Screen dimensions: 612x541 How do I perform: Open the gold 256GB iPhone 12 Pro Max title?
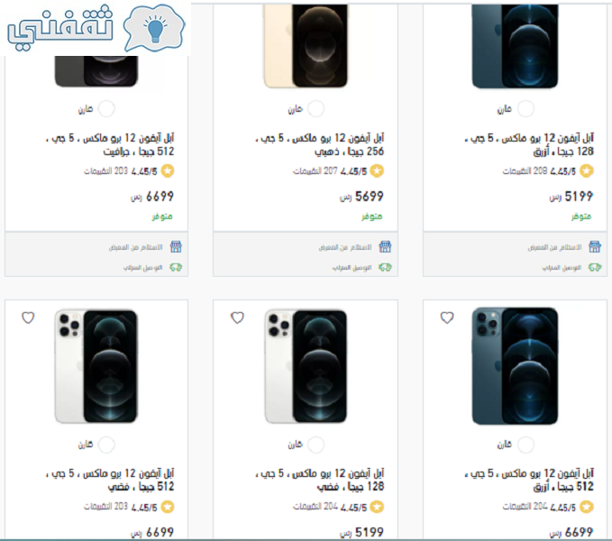coord(320,144)
